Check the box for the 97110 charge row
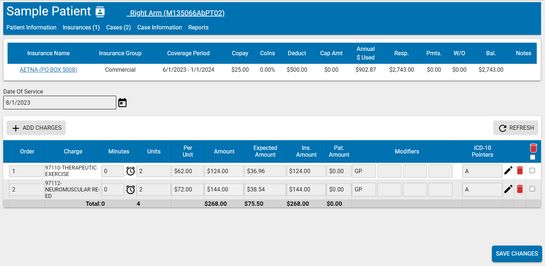The width and height of the screenshot is (545, 266). pyautogui.click(x=532, y=171)
